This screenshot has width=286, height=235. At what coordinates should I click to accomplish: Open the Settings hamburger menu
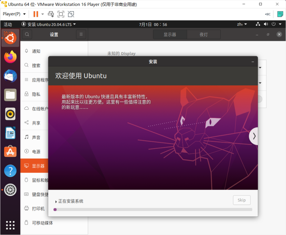click(81, 34)
